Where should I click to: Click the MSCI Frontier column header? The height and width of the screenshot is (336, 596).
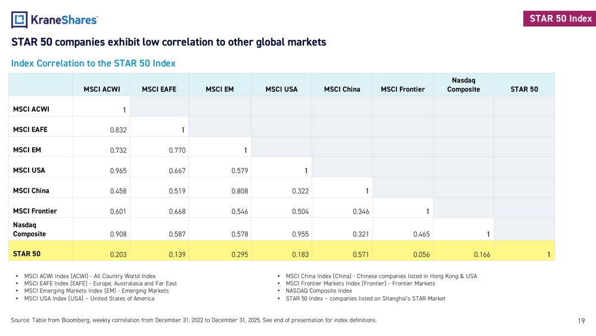click(402, 90)
